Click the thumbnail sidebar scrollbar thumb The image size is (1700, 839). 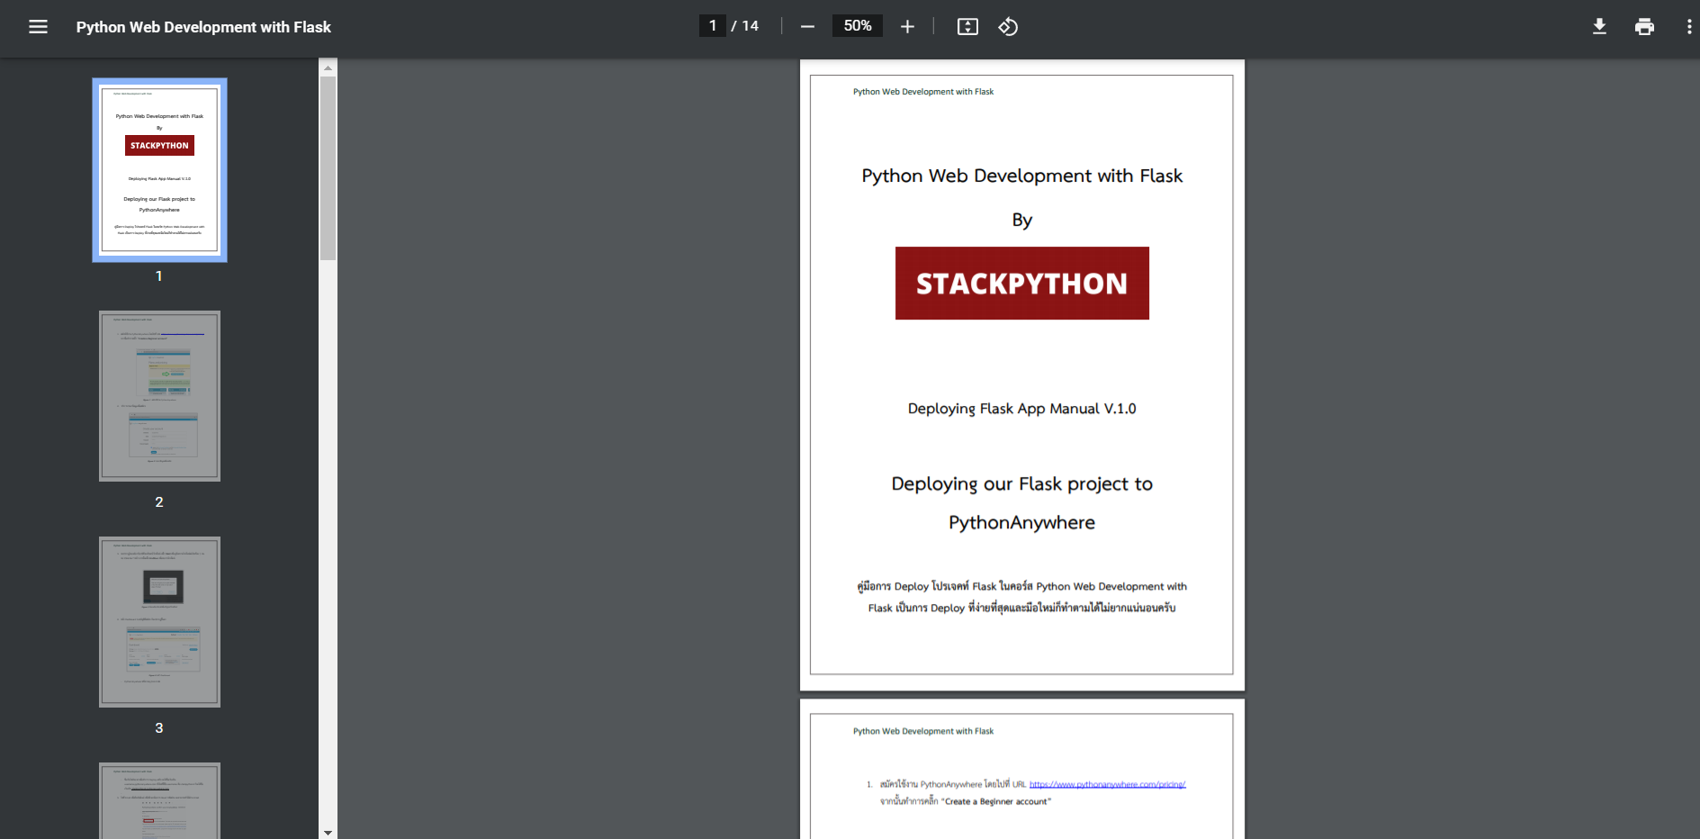tap(328, 168)
